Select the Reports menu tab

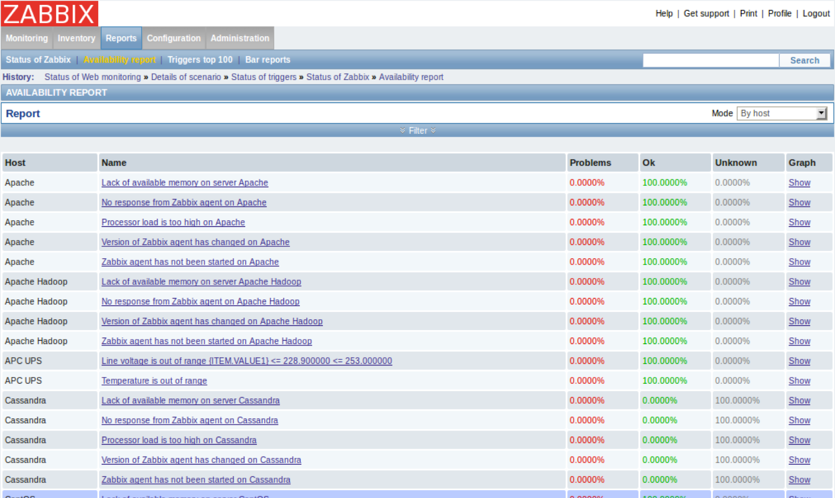(121, 38)
